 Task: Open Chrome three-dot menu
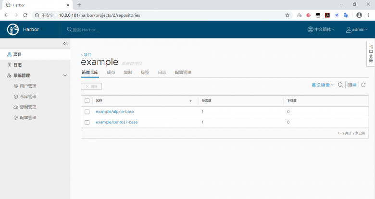click(369, 15)
